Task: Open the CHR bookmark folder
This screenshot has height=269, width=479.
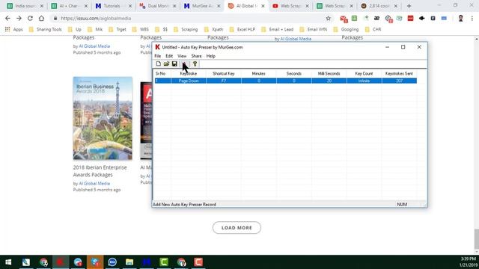Action: click(373, 29)
